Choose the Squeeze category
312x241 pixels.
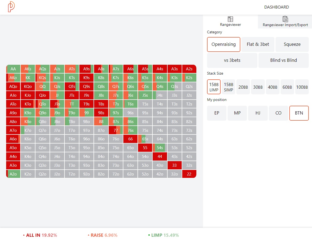[292, 44]
